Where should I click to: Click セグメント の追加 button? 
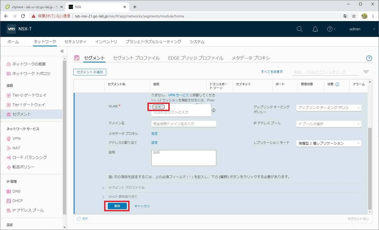click(x=90, y=72)
